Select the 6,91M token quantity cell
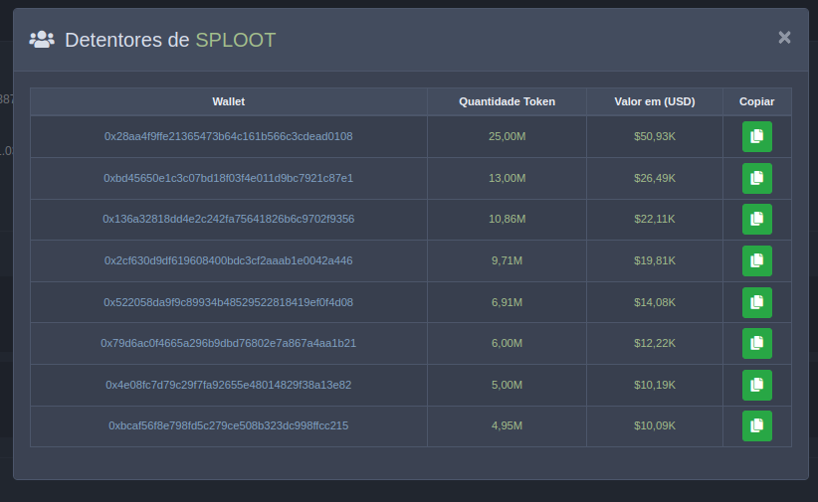 pos(508,302)
